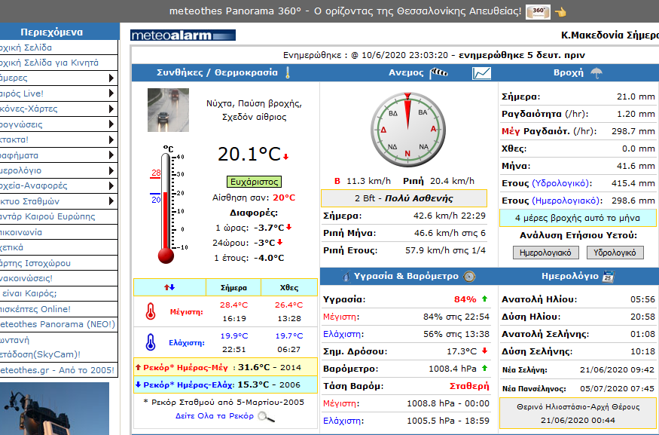Click the pointing hand icon in top banner

coord(560,11)
